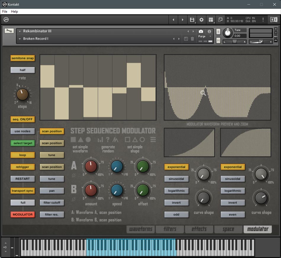Toggle retrigger

point(22,167)
